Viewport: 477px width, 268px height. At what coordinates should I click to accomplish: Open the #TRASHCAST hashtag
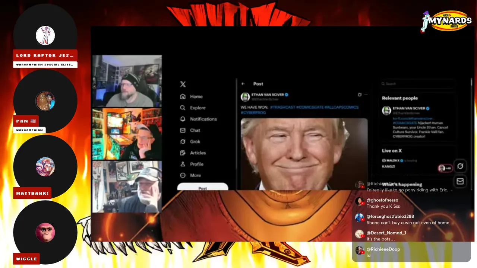click(x=282, y=107)
